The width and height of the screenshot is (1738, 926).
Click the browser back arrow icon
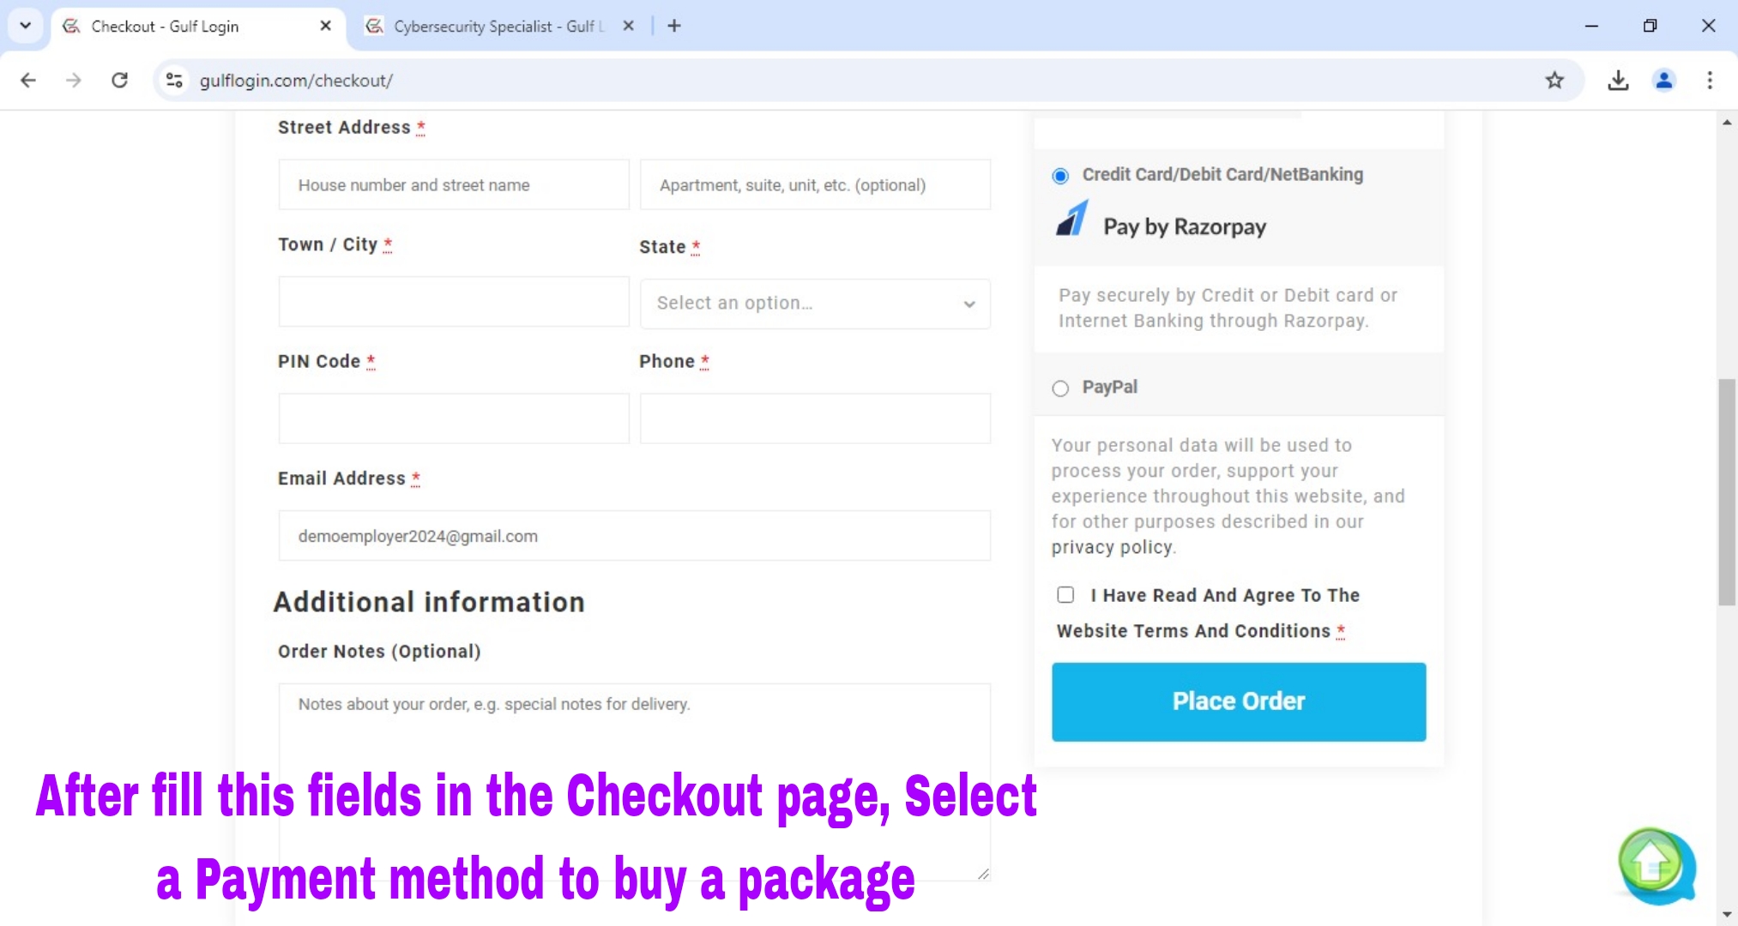click(x=28, y=81)
